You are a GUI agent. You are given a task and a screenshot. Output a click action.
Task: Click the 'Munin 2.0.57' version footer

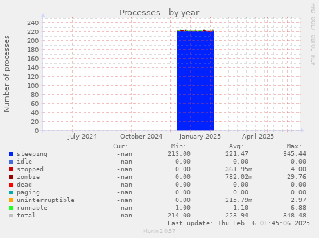[x=159, y=231]
